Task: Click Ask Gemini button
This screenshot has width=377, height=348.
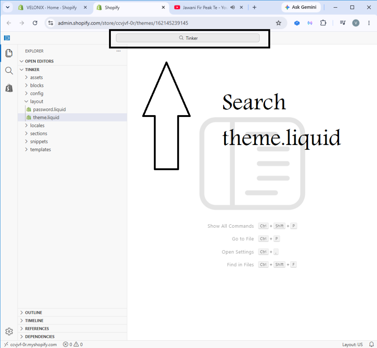Action: click(301, 7)
